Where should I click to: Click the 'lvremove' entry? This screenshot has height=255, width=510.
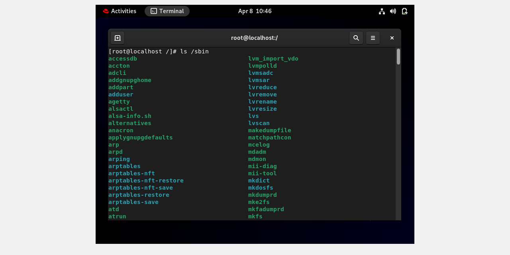tap(263, 94)
